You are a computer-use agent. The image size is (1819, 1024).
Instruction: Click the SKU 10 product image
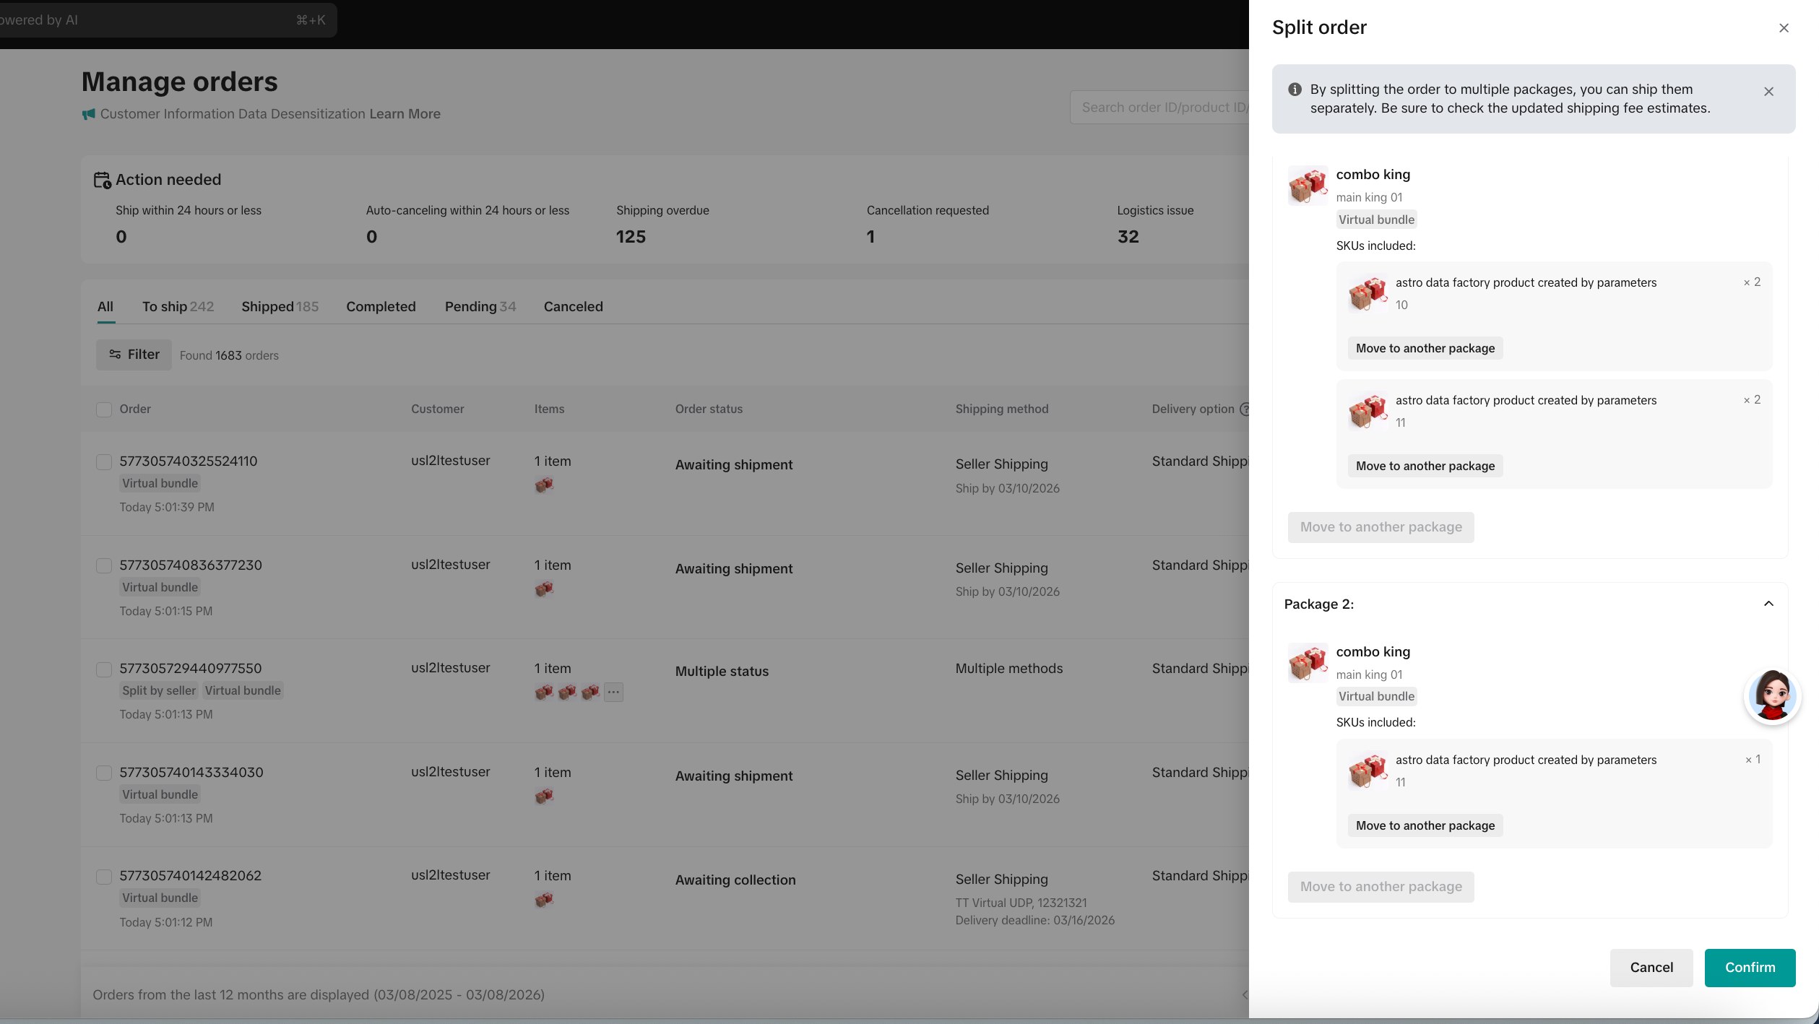(x=1367, y=293)
